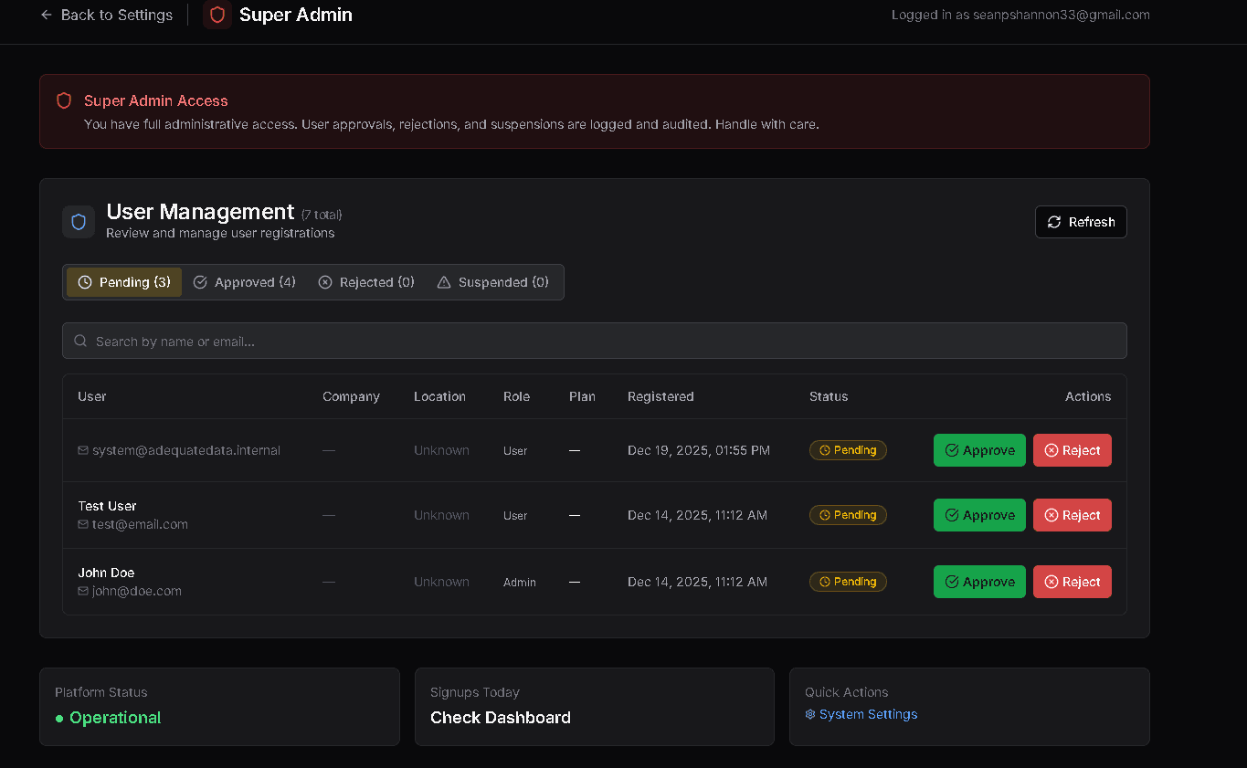Click the gear icon beside System Settings

810,714
